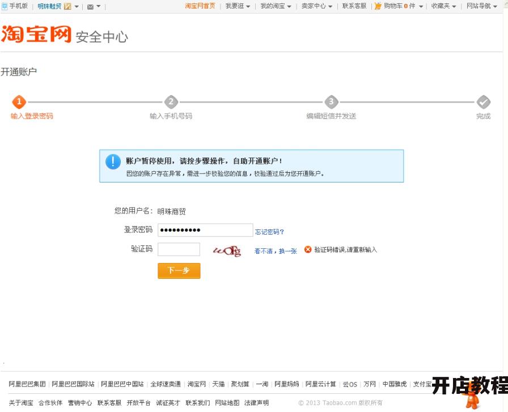Open 阿里巴巴集团 footer link
508x412 pixels.
click(x=27, y=384)
